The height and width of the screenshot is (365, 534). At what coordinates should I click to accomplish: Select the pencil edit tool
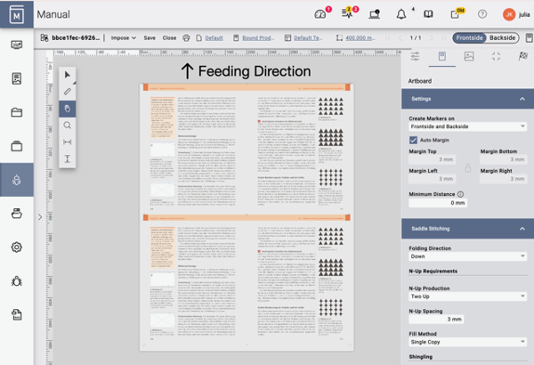[68, 92]
